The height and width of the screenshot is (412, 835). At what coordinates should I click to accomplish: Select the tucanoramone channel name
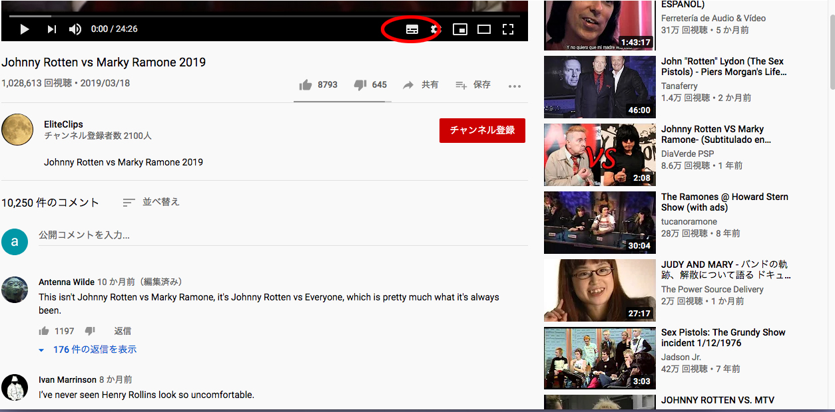click(x=689, y=221)
